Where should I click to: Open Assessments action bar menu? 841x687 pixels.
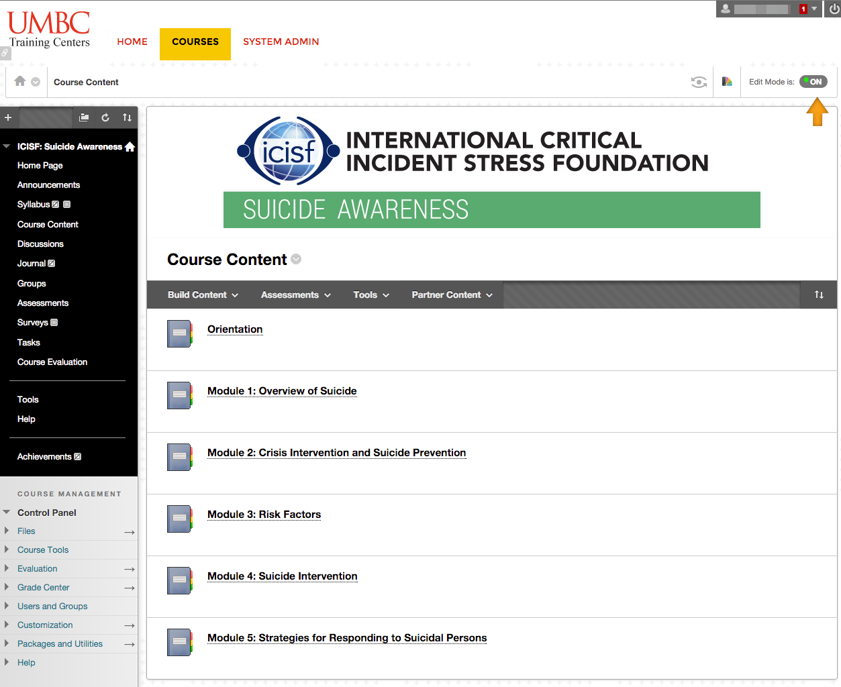click(x=296, y=295)
